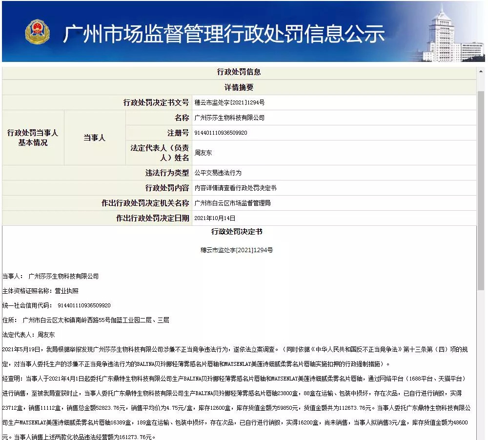
Task: Click the line 主体资格证照名称：营业执照
Action: tap(40, 291)
